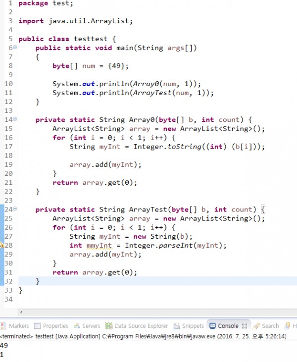Collapse the ArrayTest method fold marker at line 24
The width and height of the screenshot is (297, 362).
pyautogui.click(x=15, y=208)
